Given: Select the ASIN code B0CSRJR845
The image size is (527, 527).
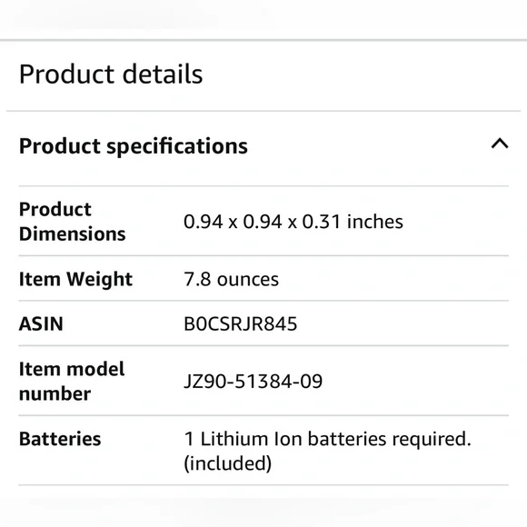Looking at the screenshot, I should [240, 324].
